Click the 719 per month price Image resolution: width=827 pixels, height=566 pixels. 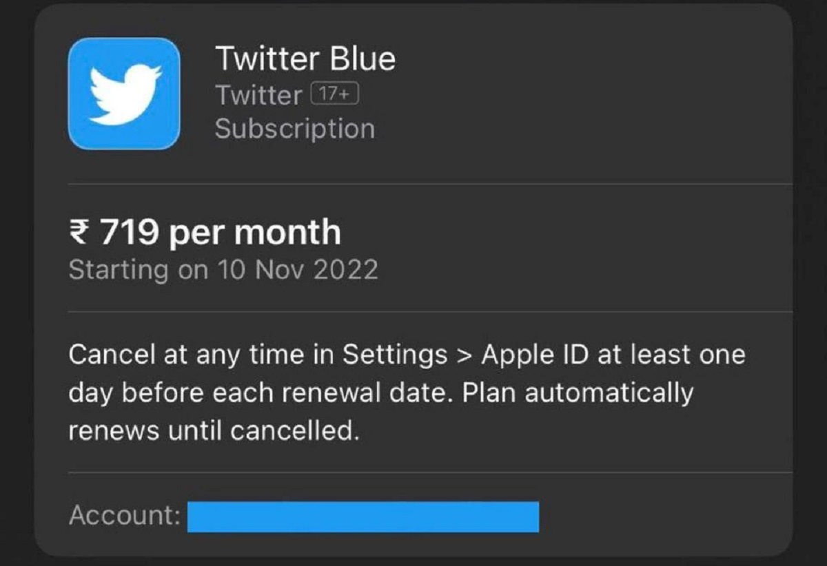(204, 232)
